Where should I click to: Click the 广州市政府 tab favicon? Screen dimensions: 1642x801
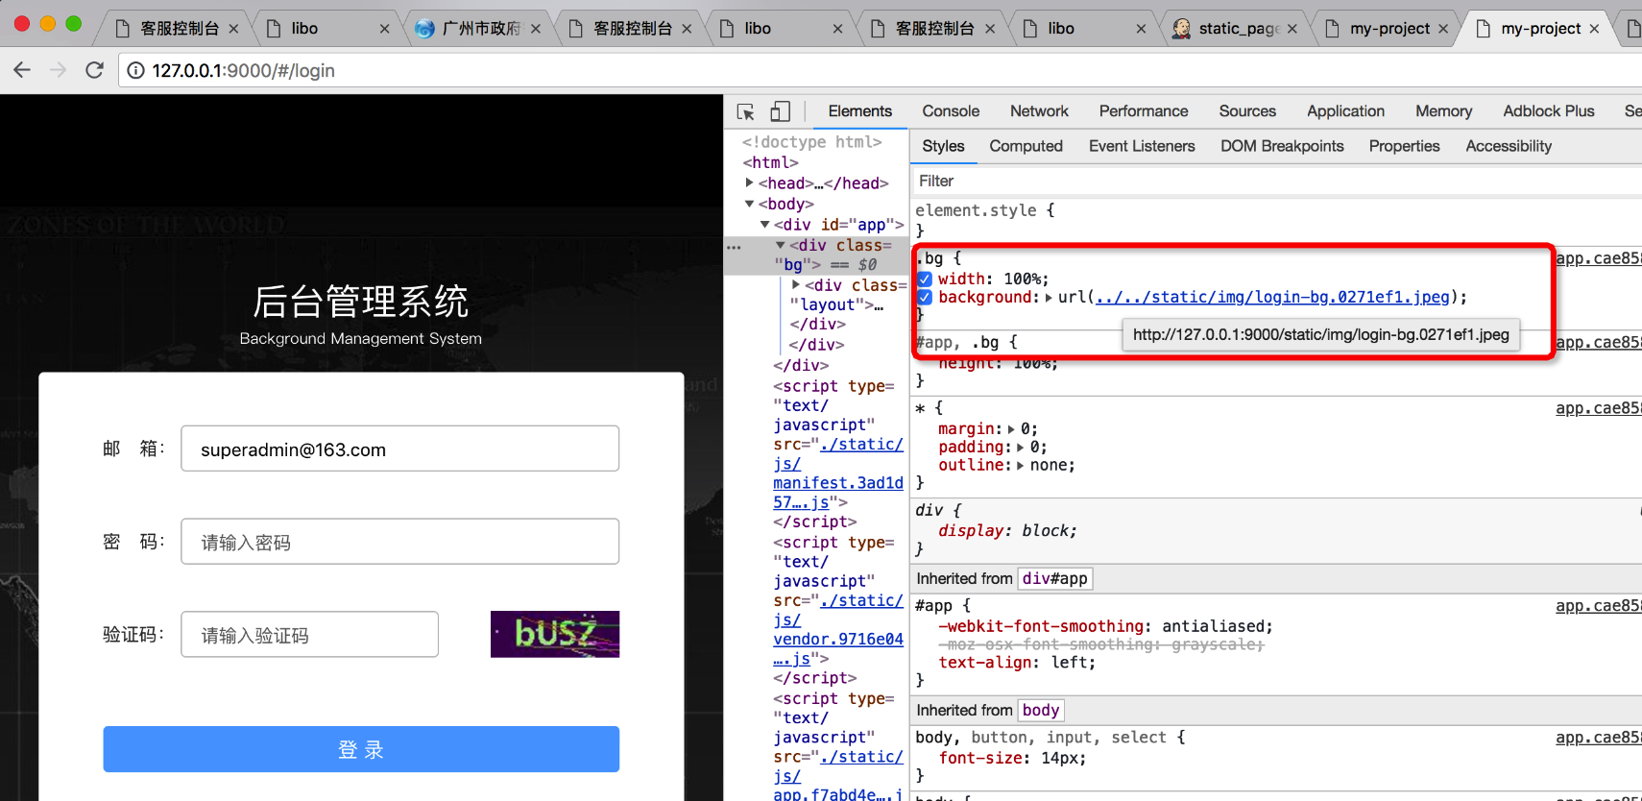[424, 29]
